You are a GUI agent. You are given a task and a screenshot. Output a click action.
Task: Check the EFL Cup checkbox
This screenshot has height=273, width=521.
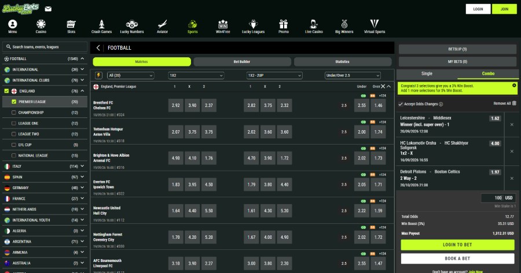14,145
